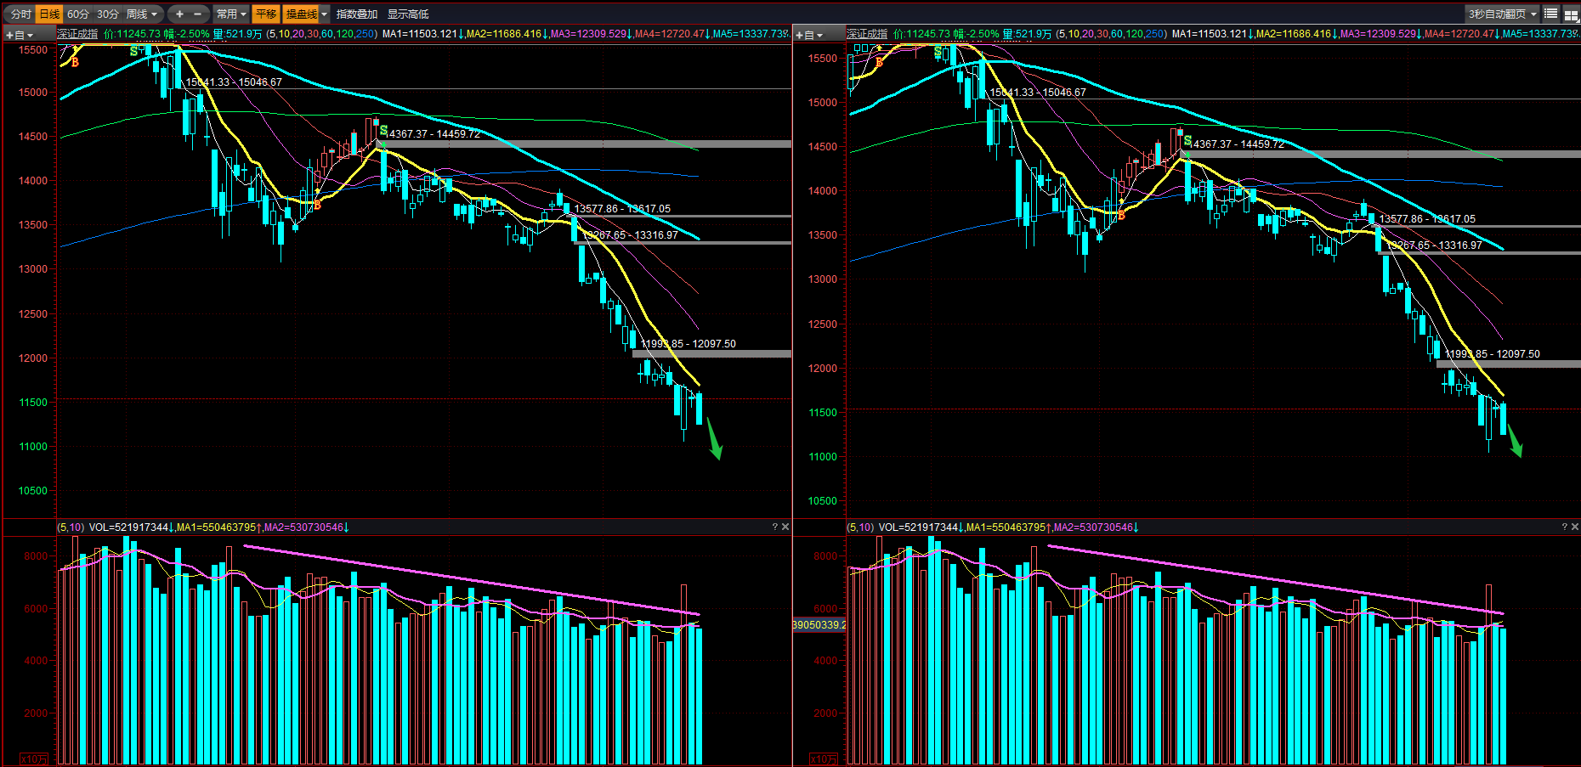The height and width of the screenshot is (767, 1581).
Task: Zoom in chart with plus icon
Action: click(x=179, y=14)
